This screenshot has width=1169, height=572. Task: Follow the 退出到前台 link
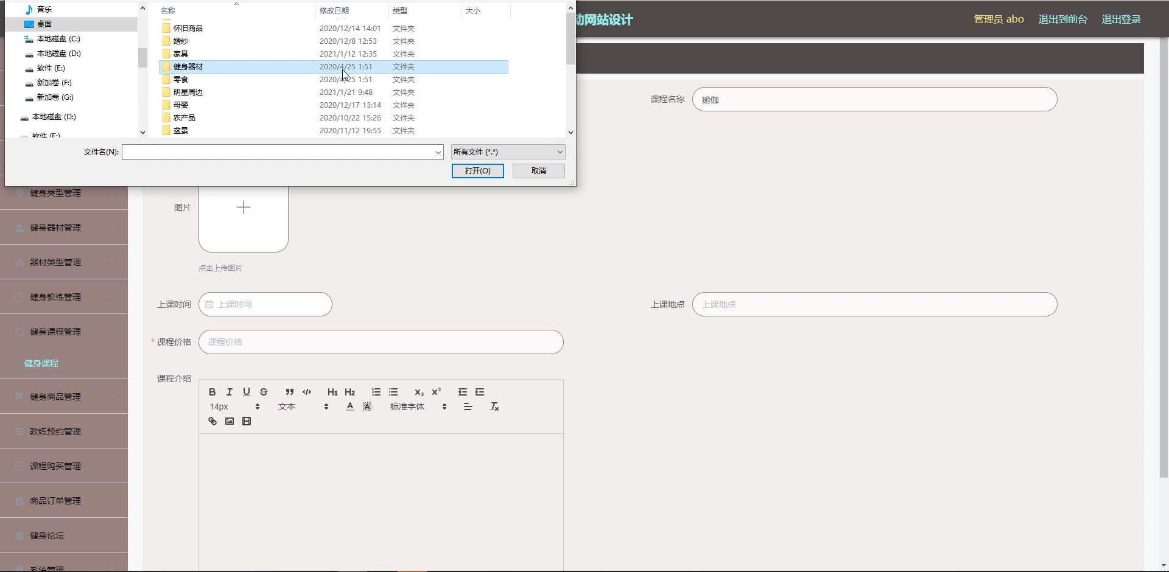pos(1062,19)
